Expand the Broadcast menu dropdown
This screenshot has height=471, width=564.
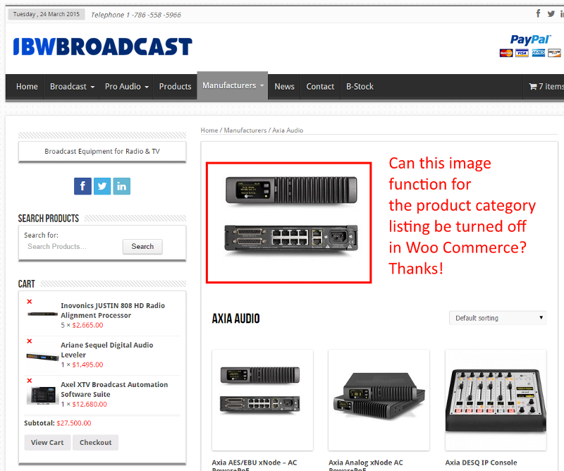click(x=73, y=87)
